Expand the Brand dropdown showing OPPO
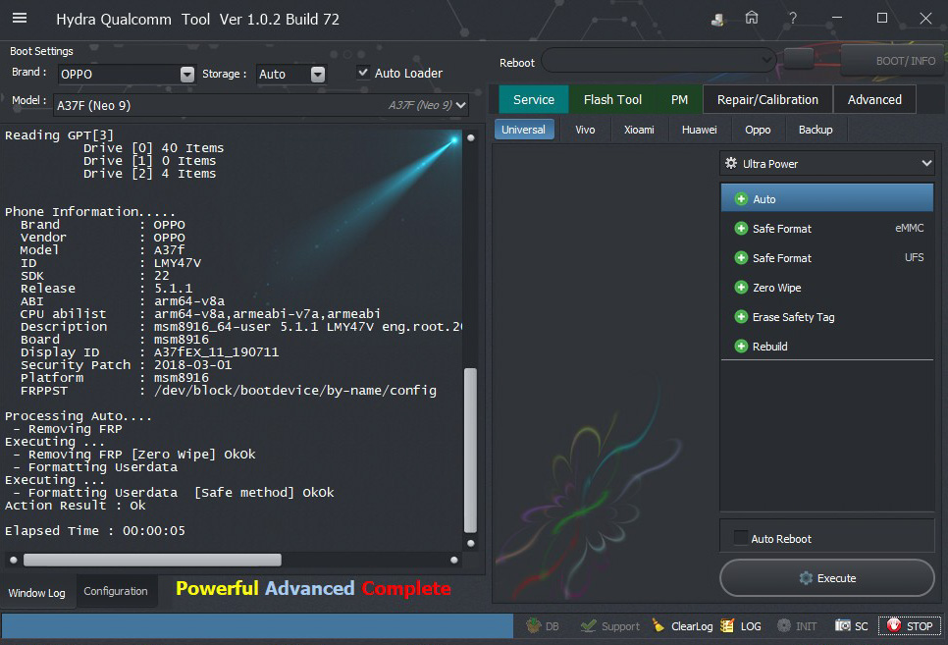Image resolution: width=948 pixels, height=645 pixels. tap(187, 74)
